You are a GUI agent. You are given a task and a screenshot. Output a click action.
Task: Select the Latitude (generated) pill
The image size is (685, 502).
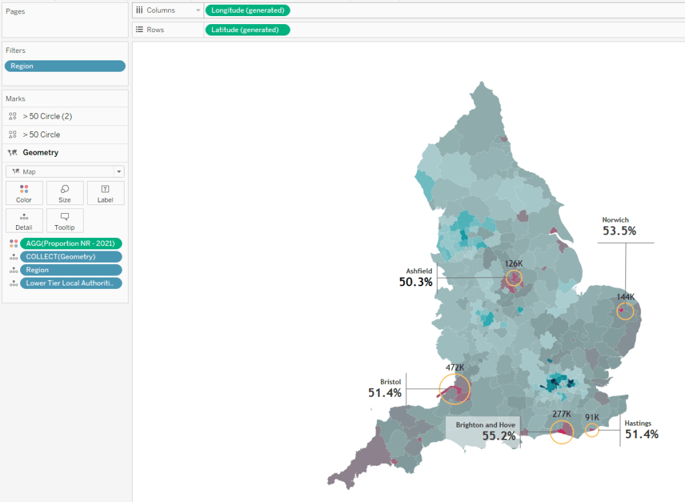(x=247, y=29)
